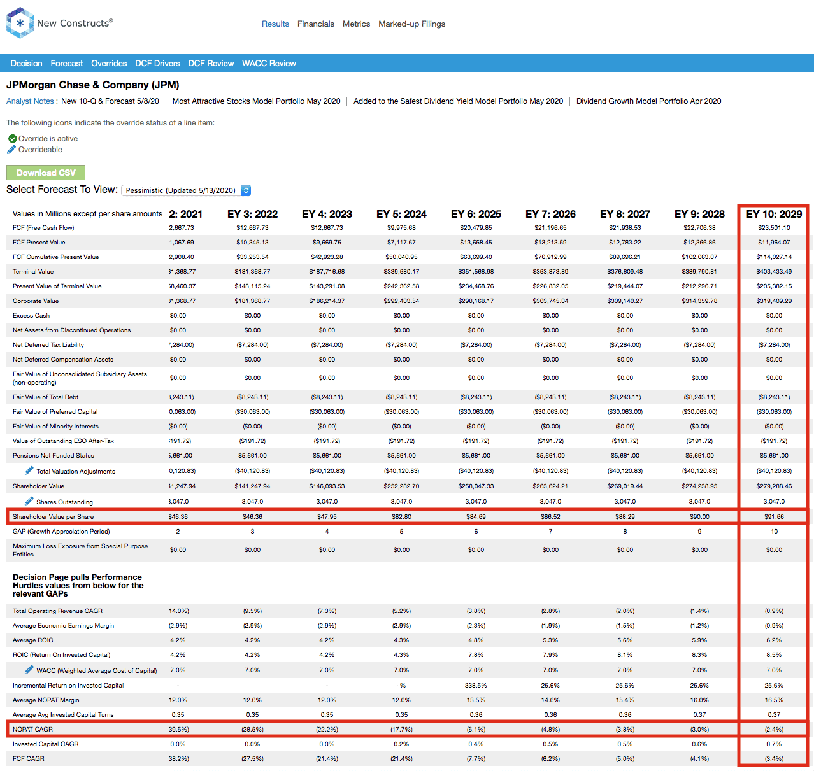Screen dimensions: 814x771
Task: Click the note 'New 10-Q & Forecast 5/8/20'
Action: (110, 101)
